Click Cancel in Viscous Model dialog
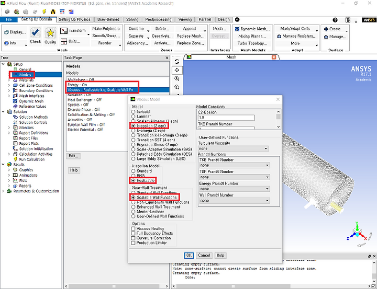The image size is (377, 289). 204,256
